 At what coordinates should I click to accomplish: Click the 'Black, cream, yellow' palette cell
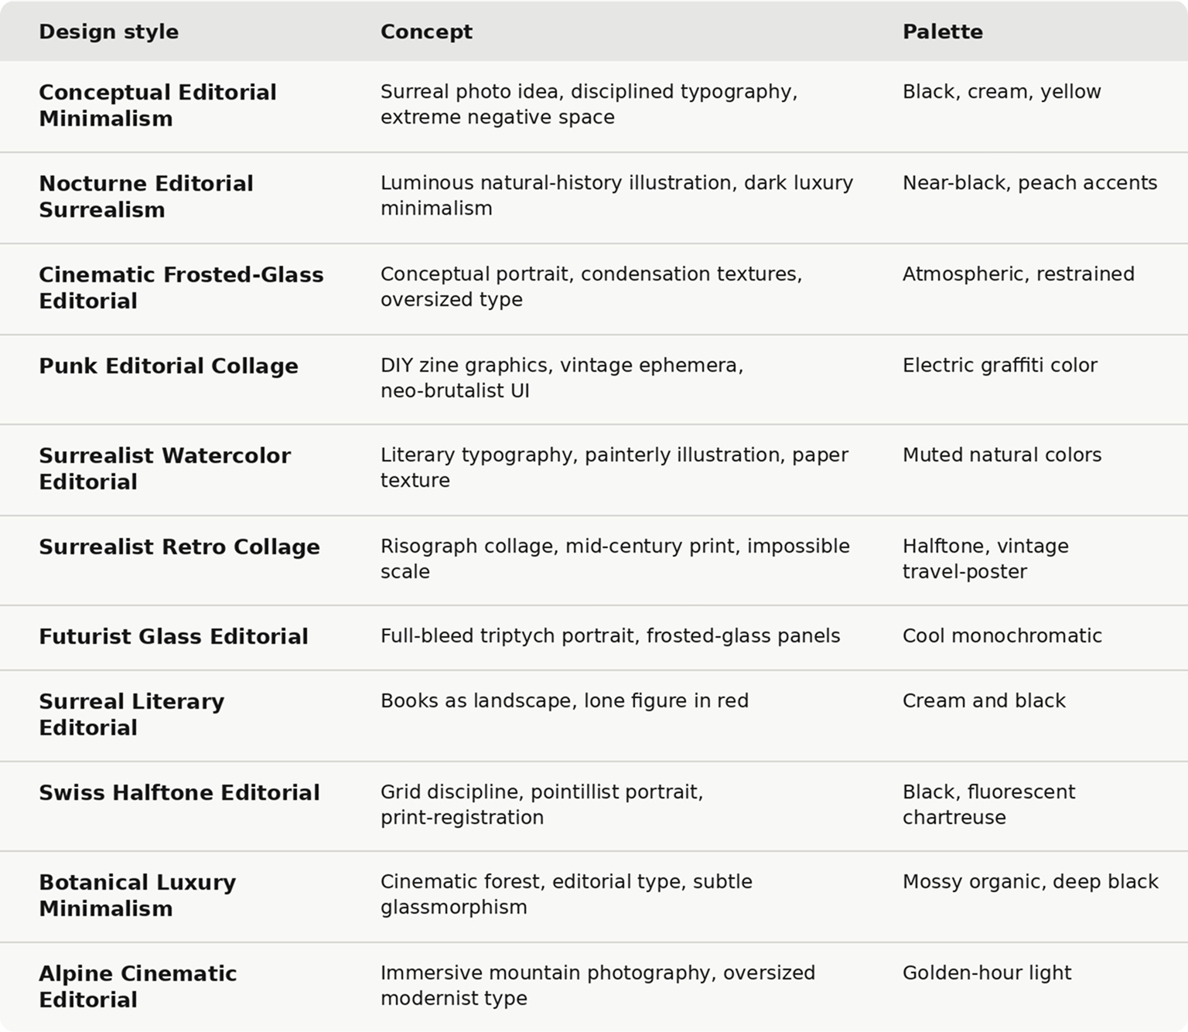click(1002, 91)
